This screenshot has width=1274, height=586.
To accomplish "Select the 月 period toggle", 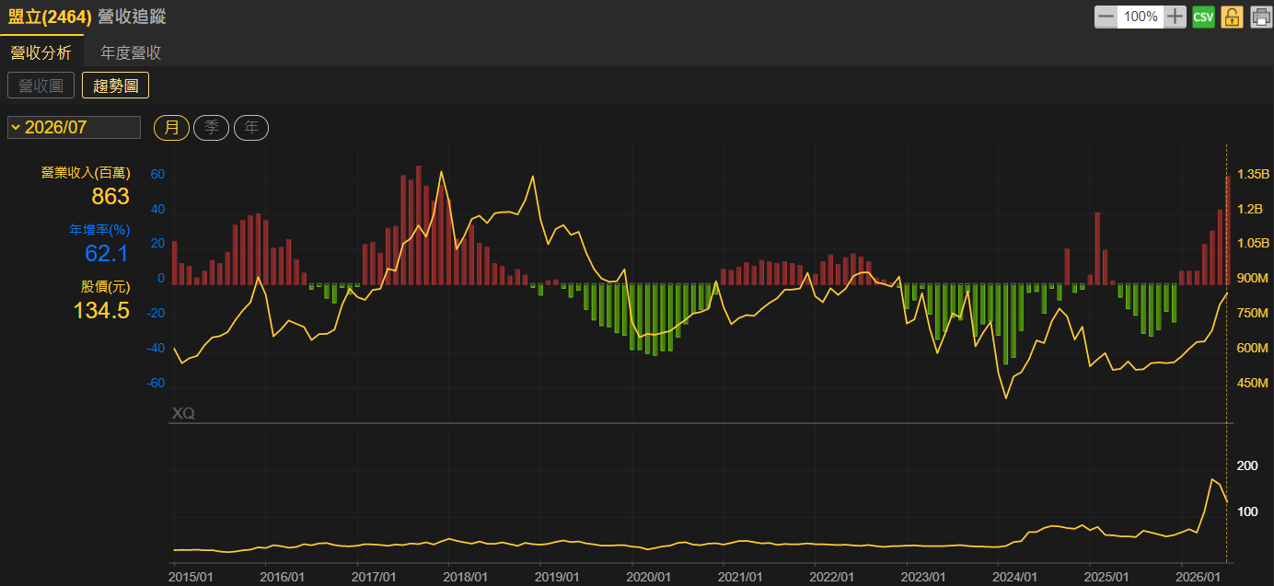I will tap(171, 128).
